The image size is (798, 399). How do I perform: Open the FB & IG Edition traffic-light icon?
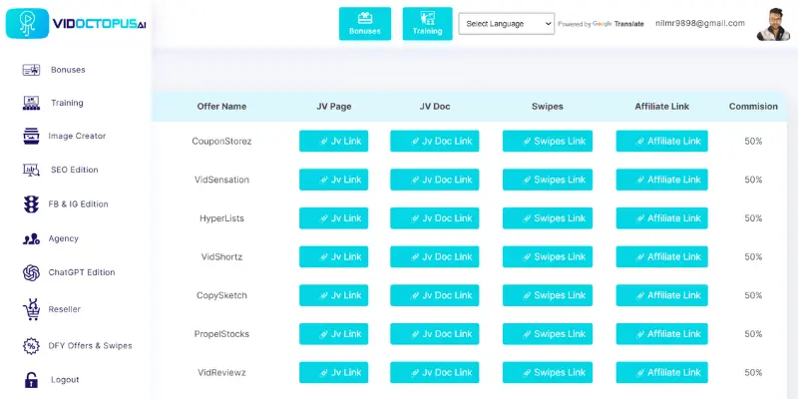pyautogui.click(x=31, y=204)
